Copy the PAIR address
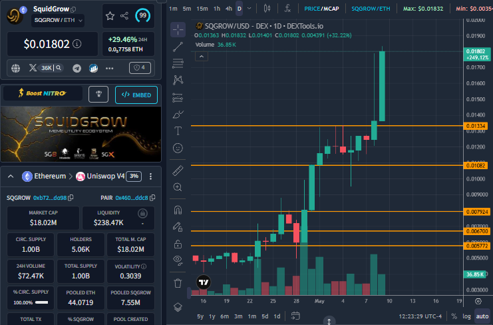 click(153, 198)
